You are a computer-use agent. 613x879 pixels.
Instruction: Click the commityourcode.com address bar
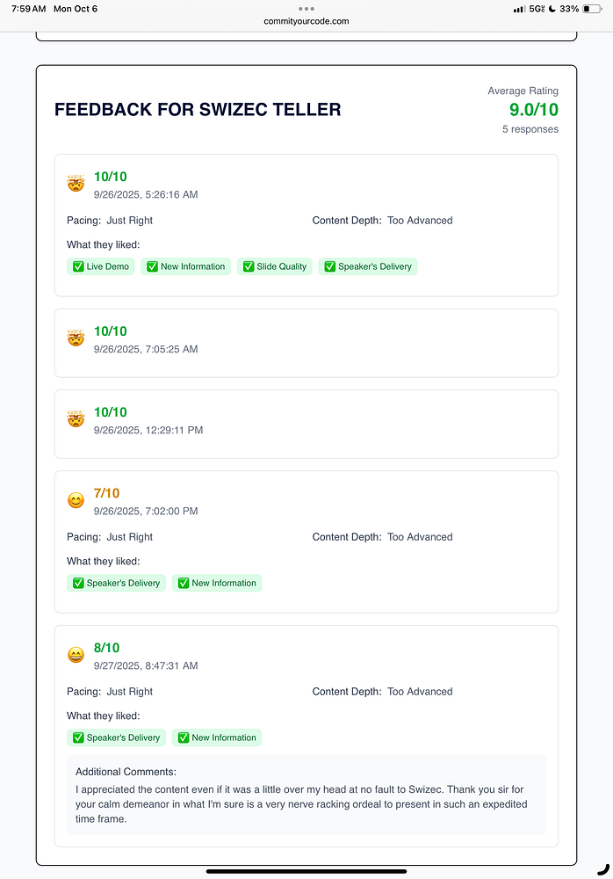[306, 21]
